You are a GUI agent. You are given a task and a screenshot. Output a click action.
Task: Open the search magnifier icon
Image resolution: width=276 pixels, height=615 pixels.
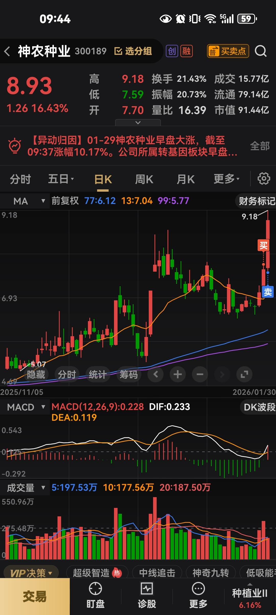coord(261,51)
